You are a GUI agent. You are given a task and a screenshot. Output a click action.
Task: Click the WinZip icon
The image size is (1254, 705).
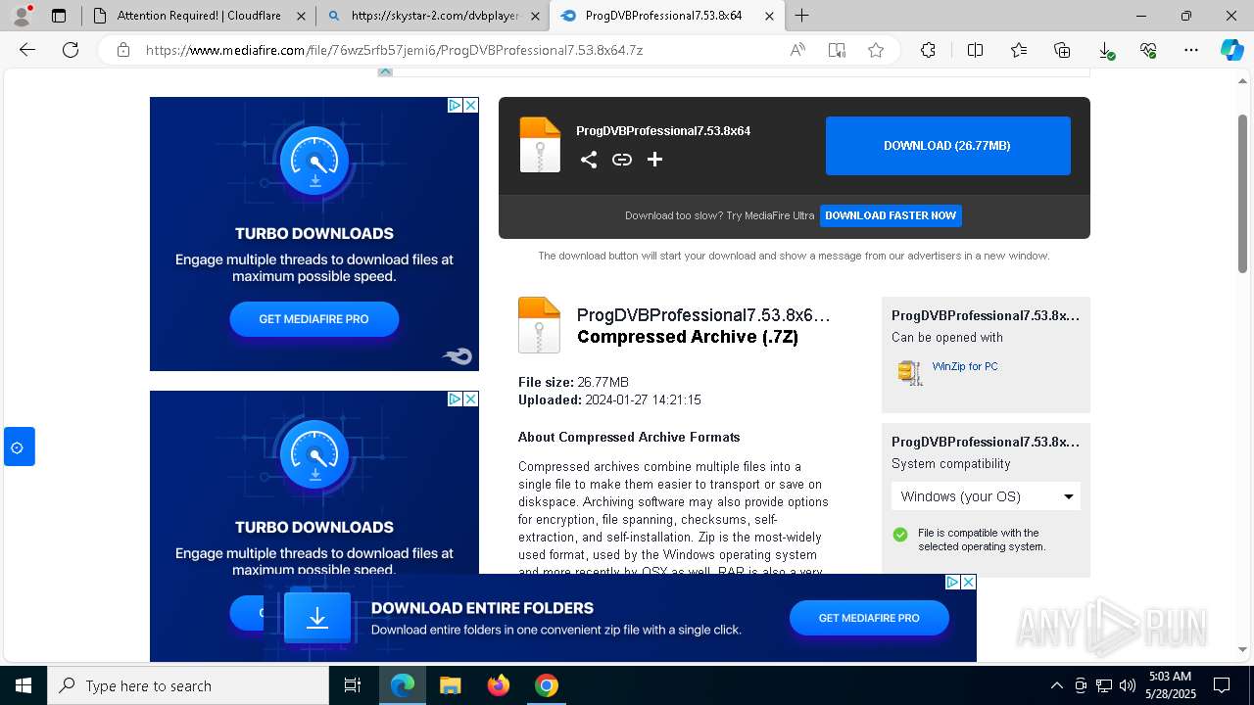tap(910, 372)
